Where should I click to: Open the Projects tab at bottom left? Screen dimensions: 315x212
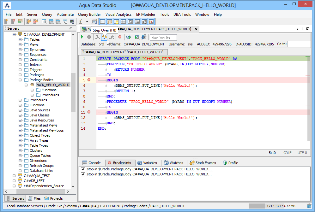pos(53,198)
